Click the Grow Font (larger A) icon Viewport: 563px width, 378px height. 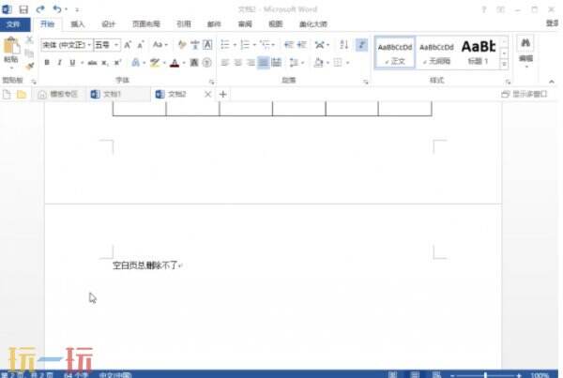pos(128,45)
